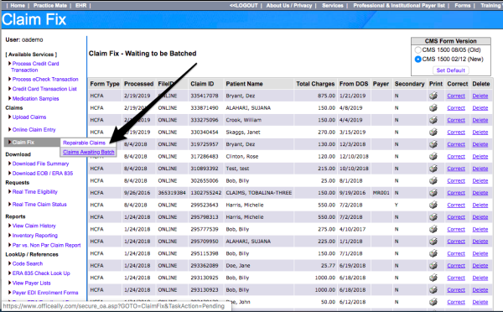Viewport: 503px width, 312px height.
Task: Print claim 293130923
Action: [433, 289]
